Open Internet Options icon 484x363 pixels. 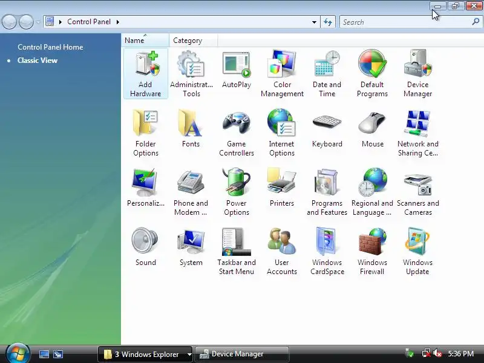tap(281, 133)
